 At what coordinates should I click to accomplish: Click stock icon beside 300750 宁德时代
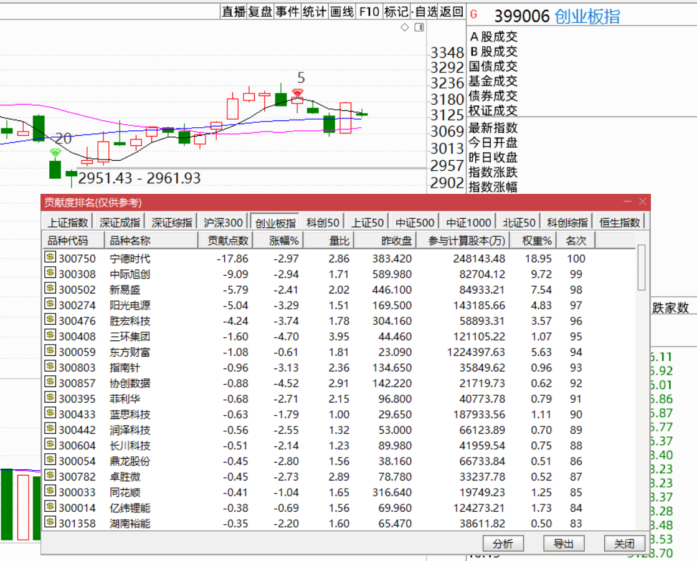50,257
